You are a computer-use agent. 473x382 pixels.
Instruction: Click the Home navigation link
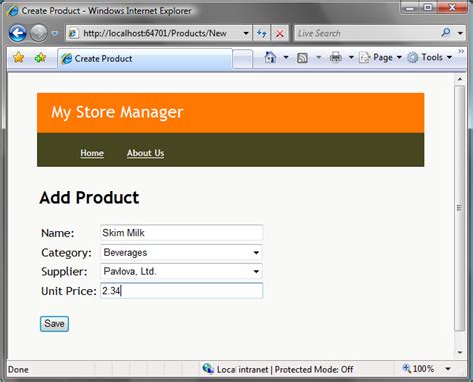click(92, 153)
